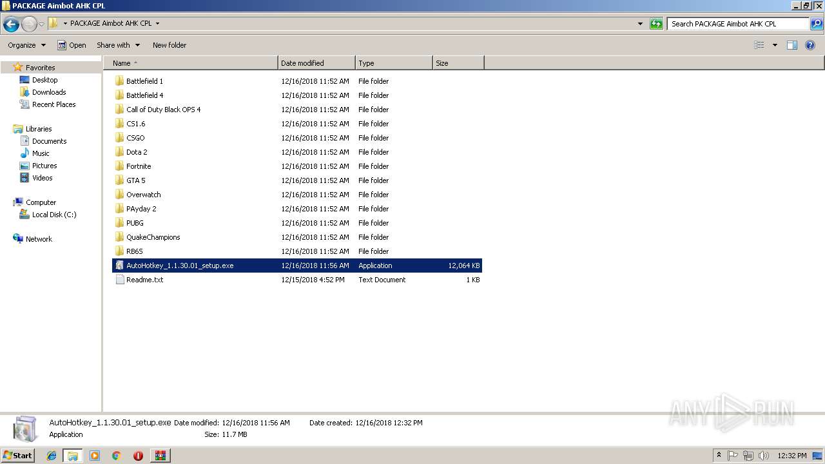Open the Pictures library

(x=44, y=166)
